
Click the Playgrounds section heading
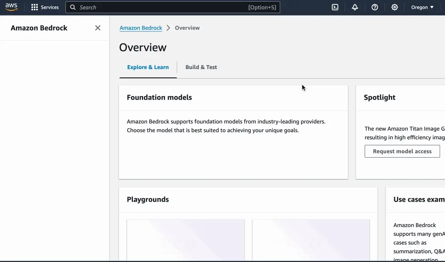148,199
